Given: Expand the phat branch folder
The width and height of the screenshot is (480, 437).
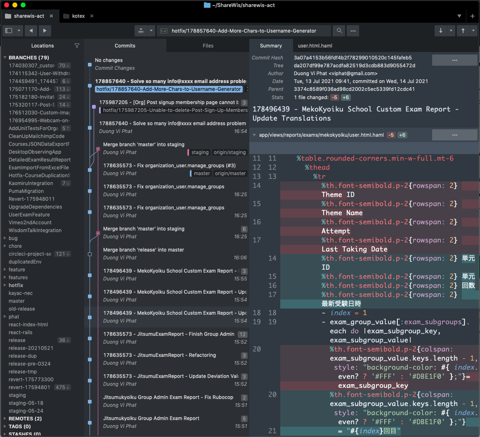Looking at the screenshot, I should 5,316.
